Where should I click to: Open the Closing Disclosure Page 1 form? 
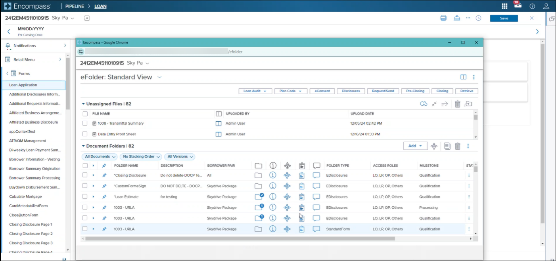click(31, 224)
